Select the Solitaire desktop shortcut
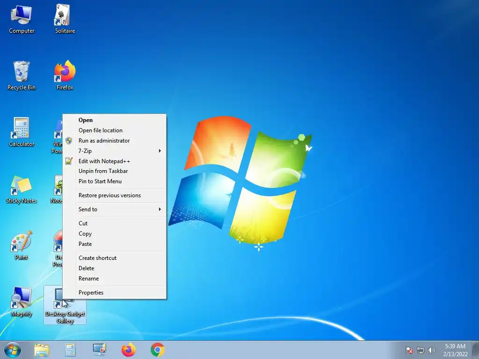479x359 pixels. (65, 20)
